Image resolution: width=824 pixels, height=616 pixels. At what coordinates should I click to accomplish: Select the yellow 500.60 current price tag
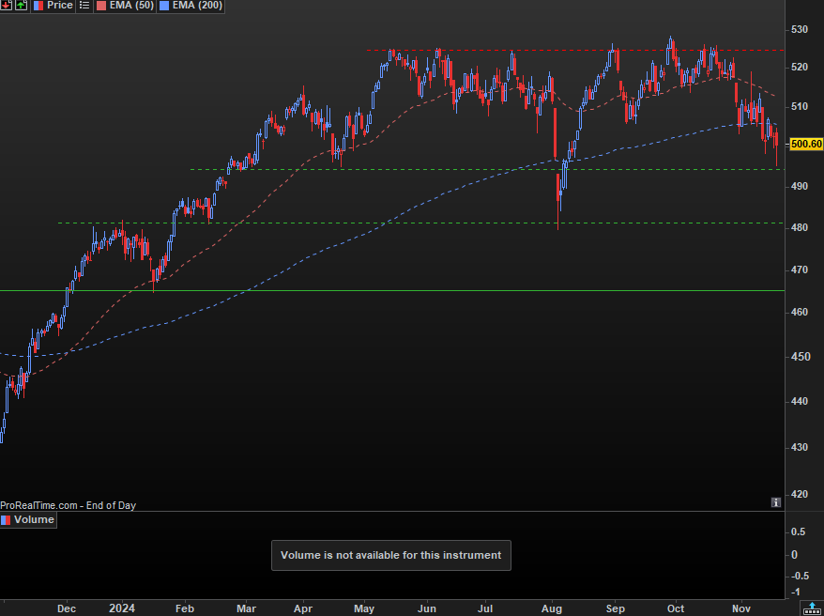pos(806,144)
